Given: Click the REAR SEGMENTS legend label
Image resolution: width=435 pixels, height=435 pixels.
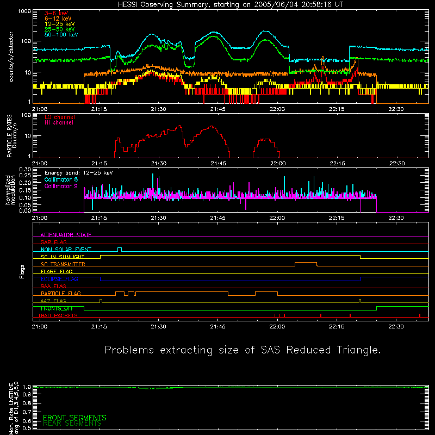Looking at the screenshot, I should pos(72,423).
